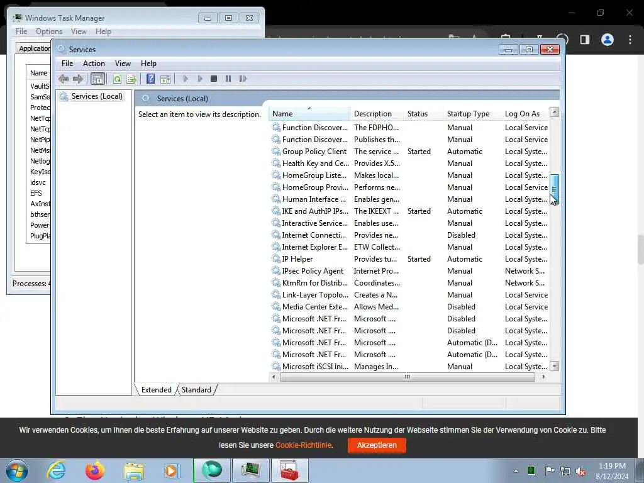Sort by the Startup Type column header
Image resolution: width=644 pixels, height=483 pixels.
(x=472, y=114)
